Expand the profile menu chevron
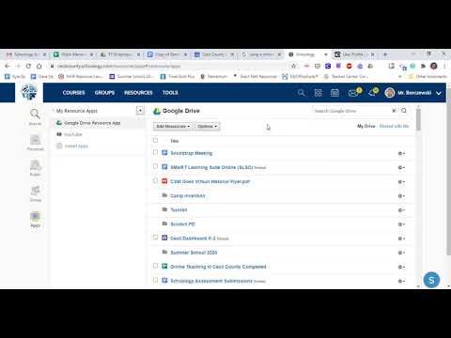Viewport: 451px width, 338px height. tap(439, 93)
